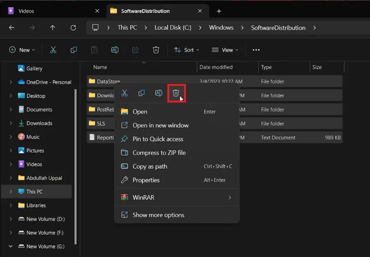Click the Windows breadcrumb
Image resolution: width=370 pixels, height=257 pixels.
pos(221,28)
